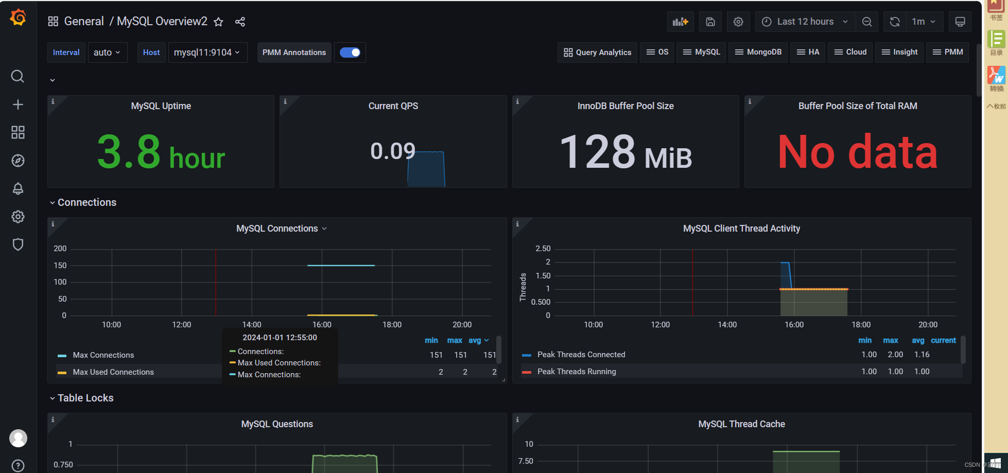Click Max Used Connections yellow swatch

tap(62, 373)
